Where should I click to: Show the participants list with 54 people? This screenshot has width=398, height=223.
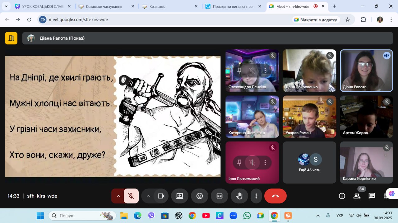[357, 196]
